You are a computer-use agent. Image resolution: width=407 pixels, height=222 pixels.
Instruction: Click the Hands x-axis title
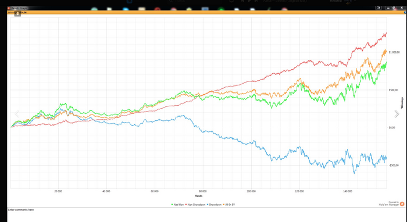[199, 196]
